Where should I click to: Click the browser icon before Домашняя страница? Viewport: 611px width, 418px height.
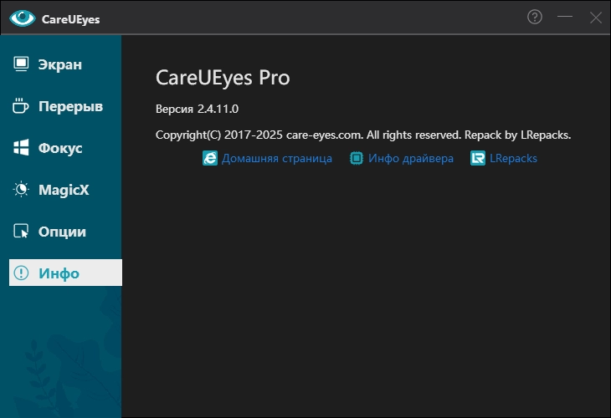click(x=210, y=158)
